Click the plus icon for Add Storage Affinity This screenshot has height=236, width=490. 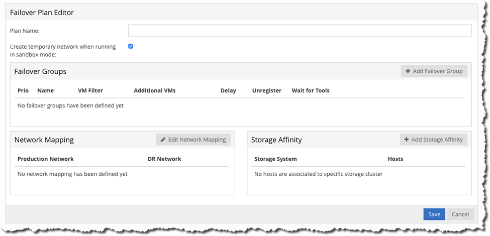tap(407, 140)
